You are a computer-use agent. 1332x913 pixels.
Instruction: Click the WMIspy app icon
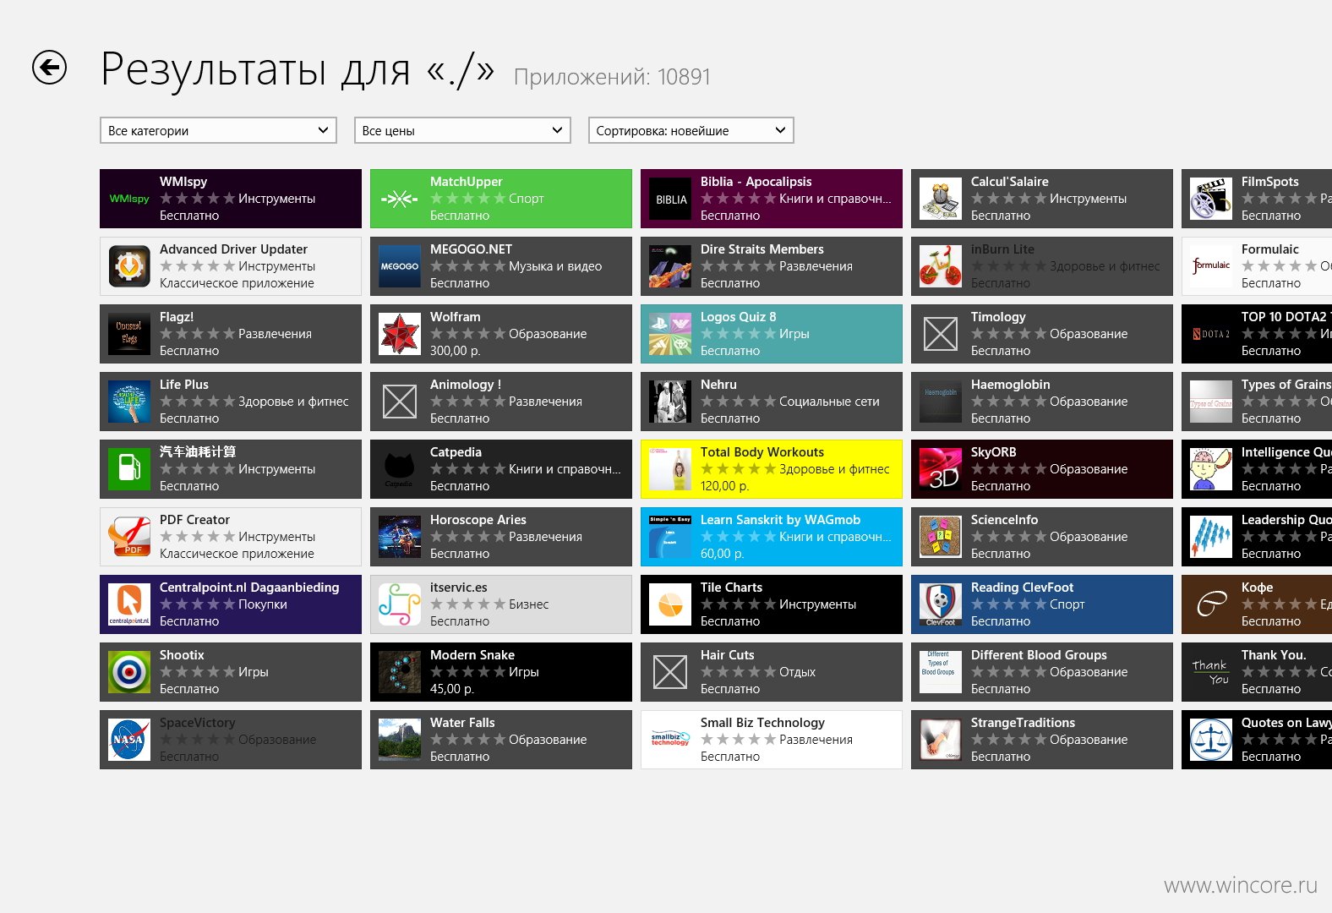tap(129, 199)
